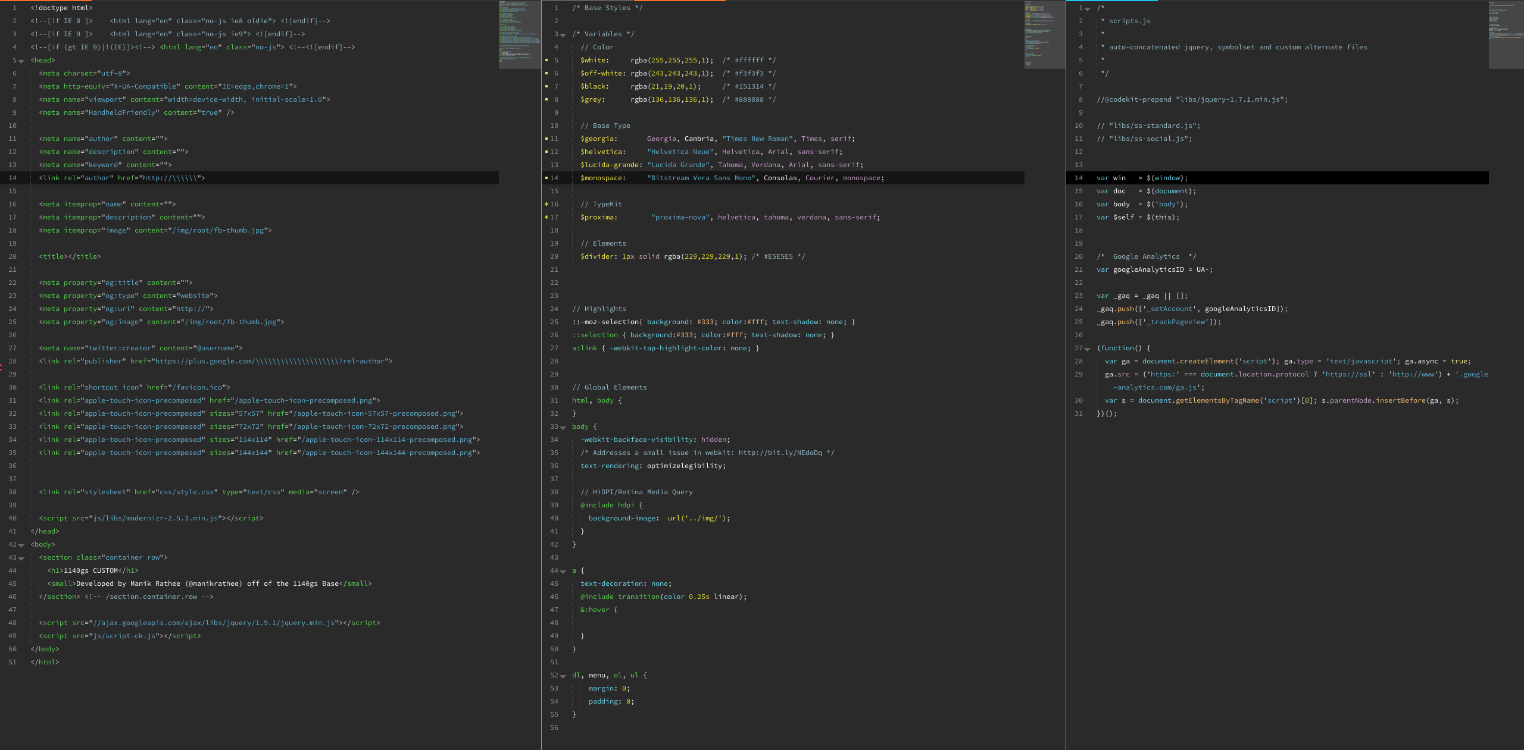The image size is (1524, 750).
Task: Fold the section container row line arrow
Action: click(21, 558)
